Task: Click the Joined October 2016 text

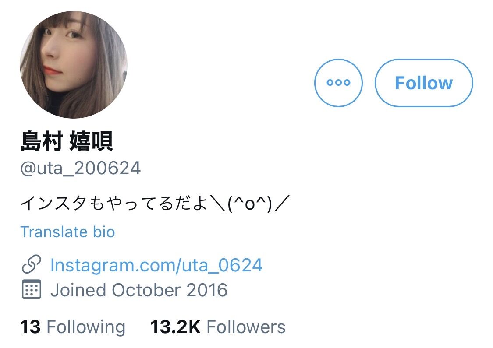Action: pos(138,290)
